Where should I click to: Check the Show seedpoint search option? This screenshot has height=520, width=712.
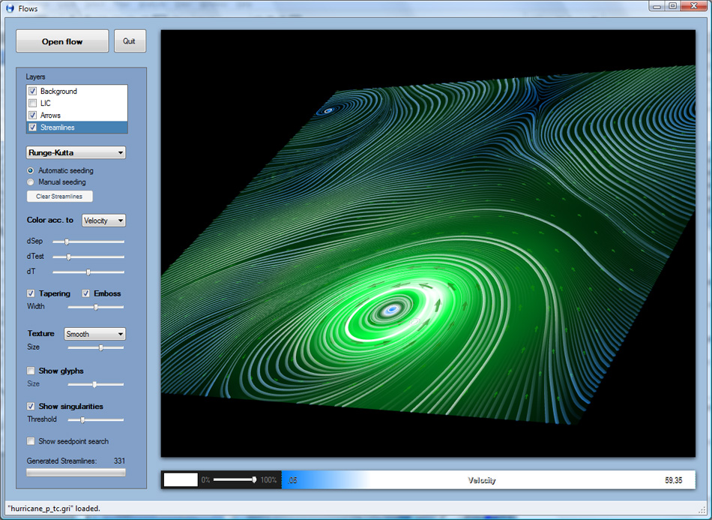click(x=31, y=441)
